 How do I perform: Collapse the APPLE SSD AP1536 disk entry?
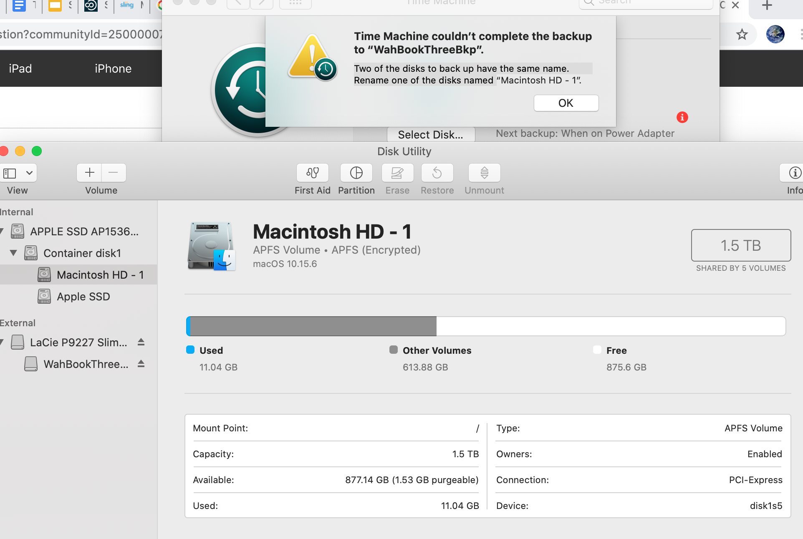(2, 231)
